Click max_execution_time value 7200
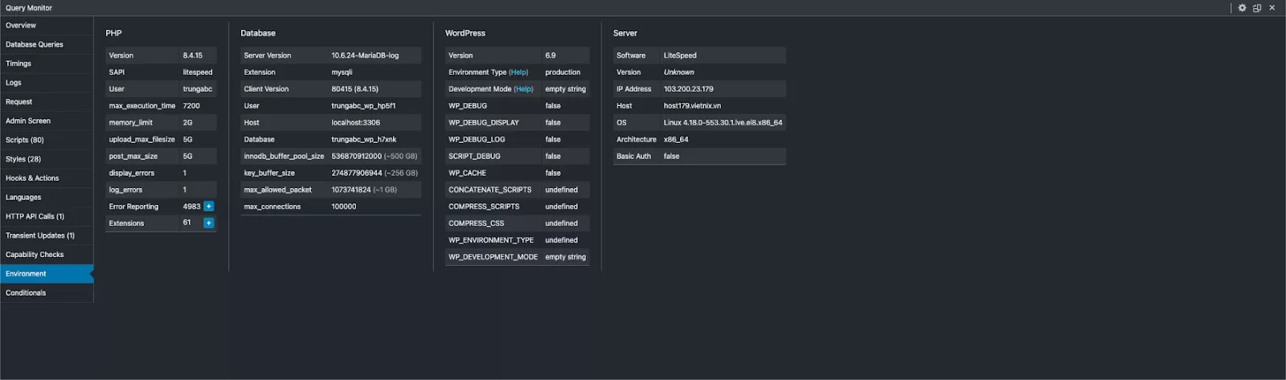This screenshot has width=1286, height=380. point(191,106)
